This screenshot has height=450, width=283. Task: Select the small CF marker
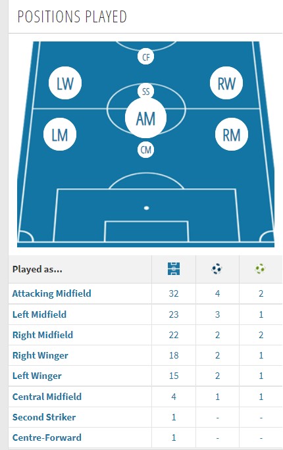(x=146, y=57)
